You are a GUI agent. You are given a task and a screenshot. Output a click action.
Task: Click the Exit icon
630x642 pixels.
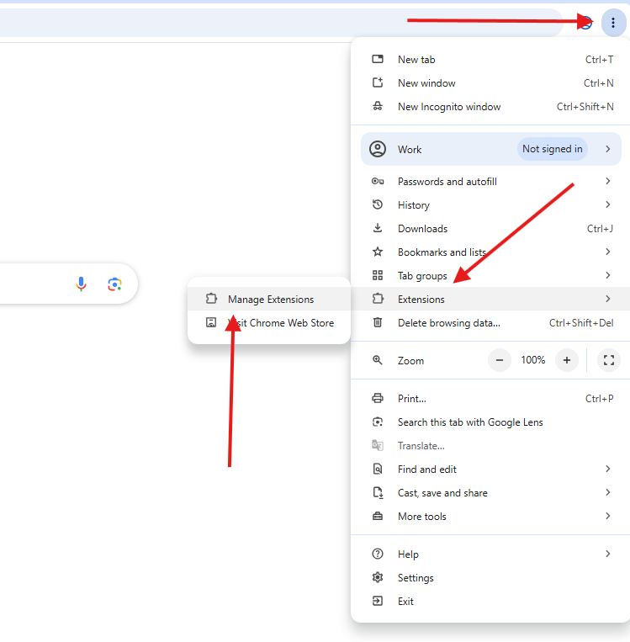pos(378,601)
